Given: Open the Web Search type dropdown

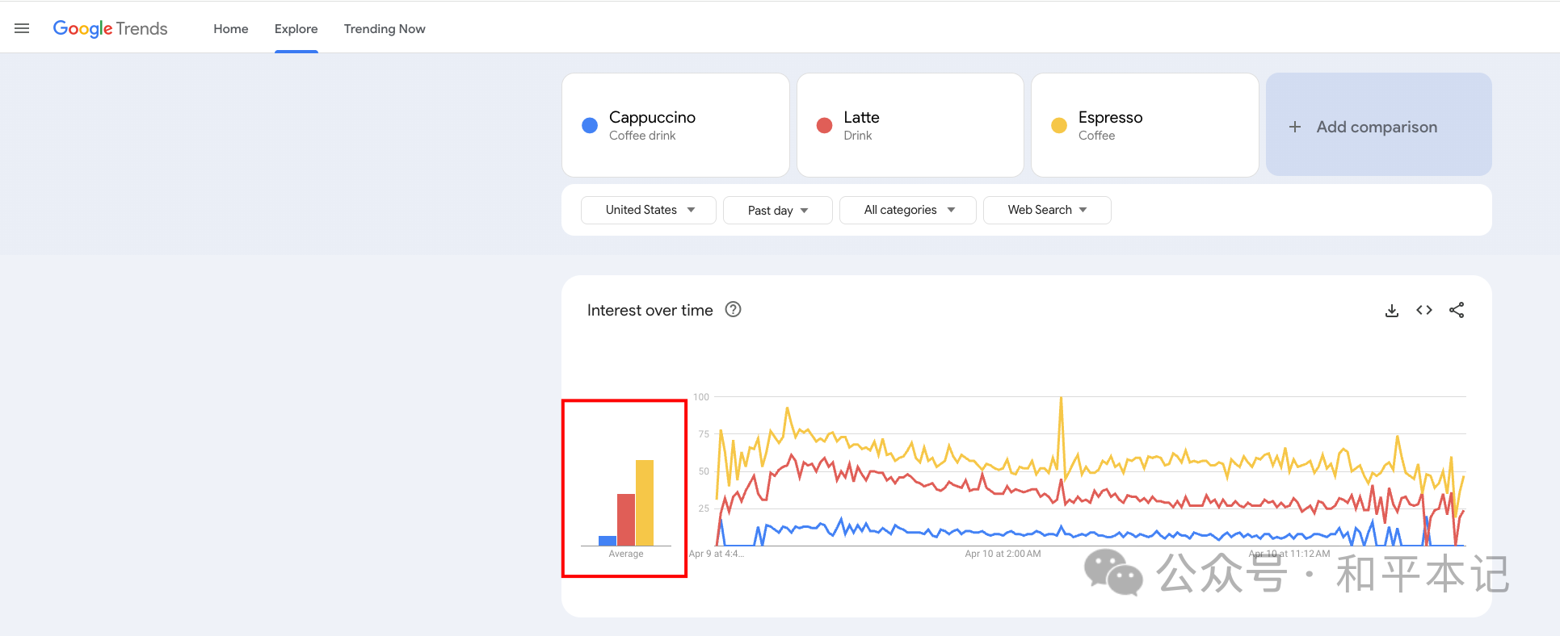Looking at the screenshot, I should coord(1047,210).
